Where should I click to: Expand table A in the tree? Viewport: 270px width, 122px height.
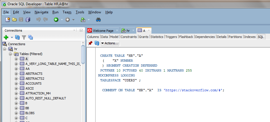coord(16,59)
